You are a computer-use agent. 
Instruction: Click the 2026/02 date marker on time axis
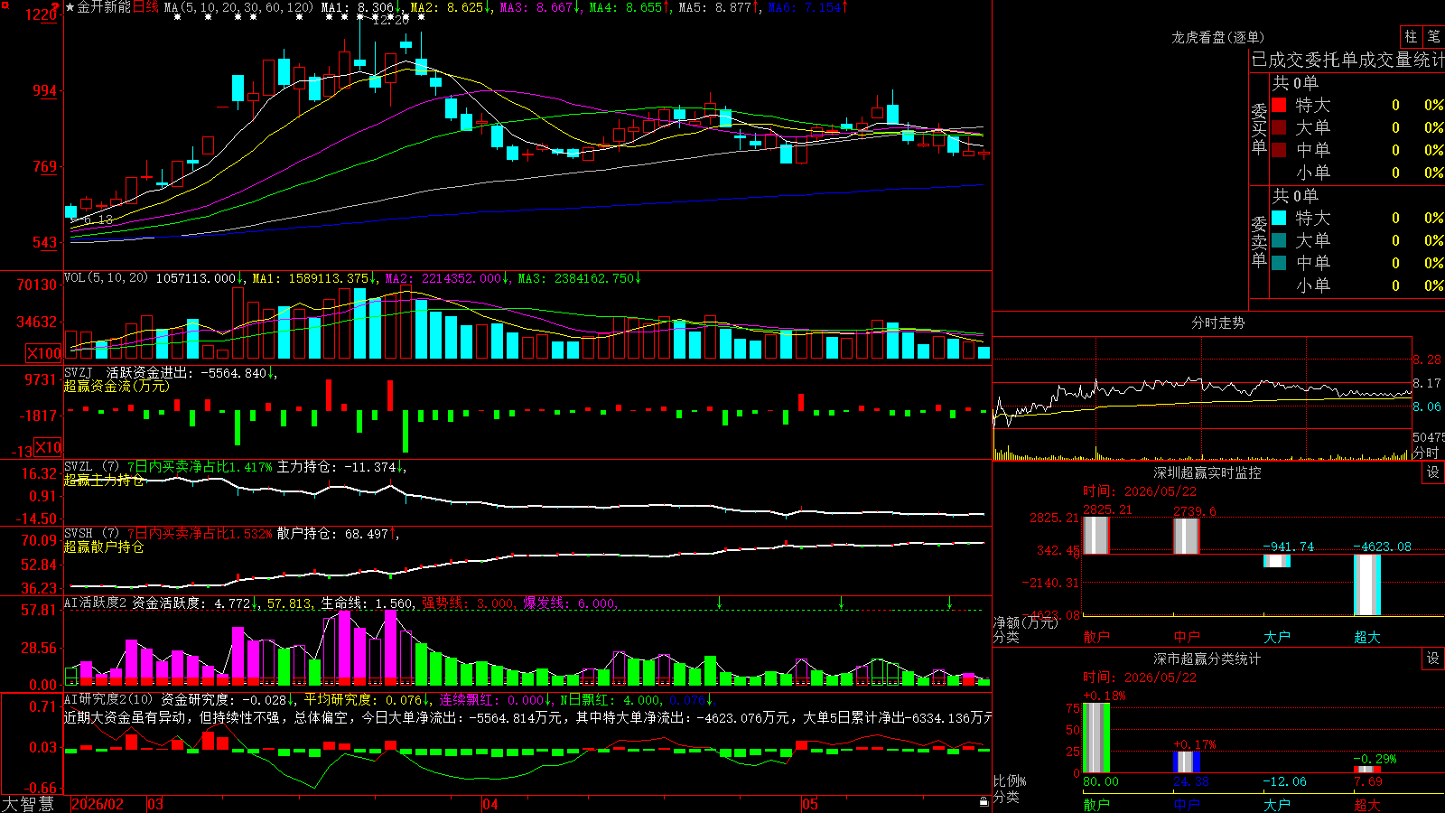[98, 804]
